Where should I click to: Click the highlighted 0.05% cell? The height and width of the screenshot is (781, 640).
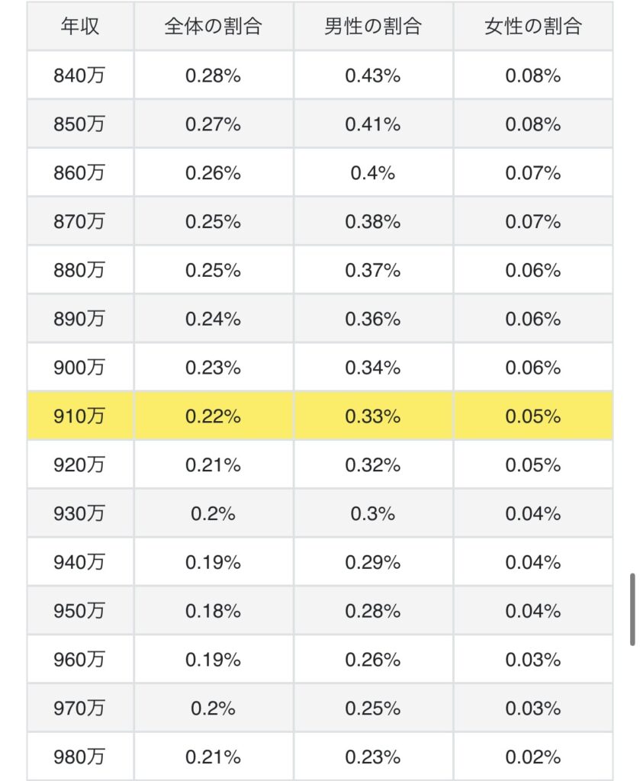533,416
